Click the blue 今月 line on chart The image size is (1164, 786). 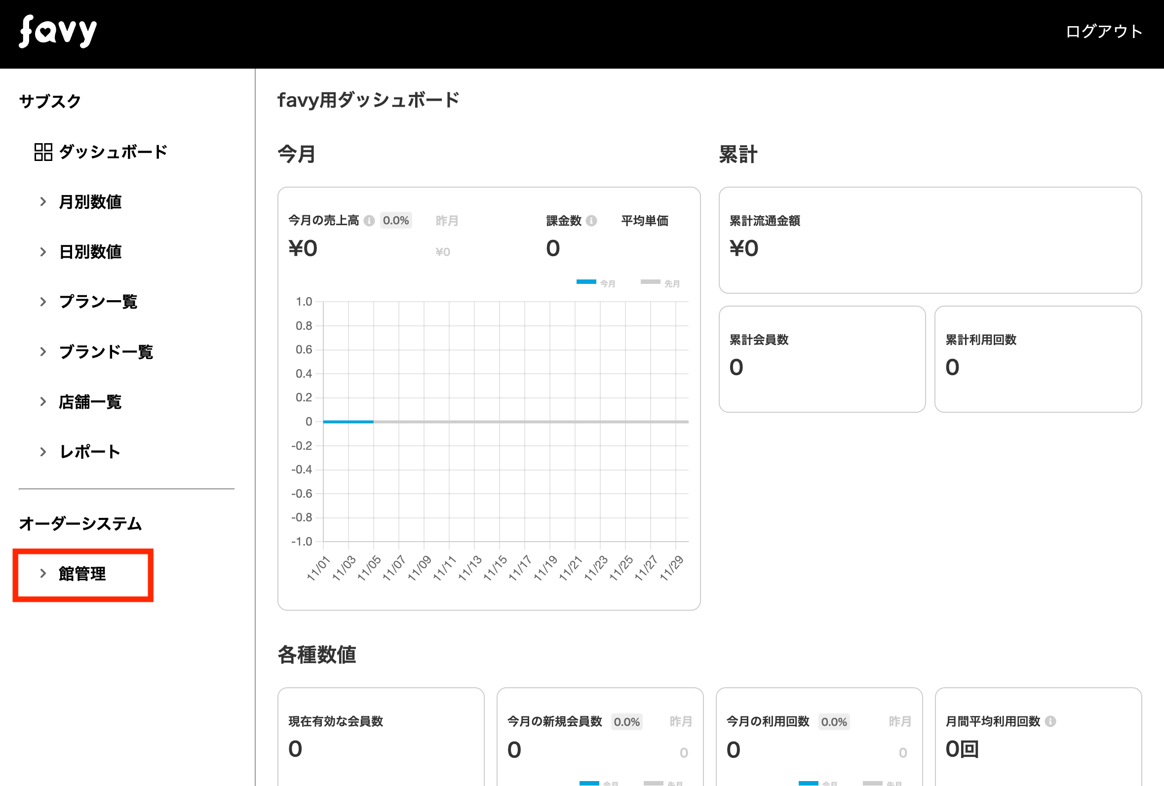tap(348, 422)
